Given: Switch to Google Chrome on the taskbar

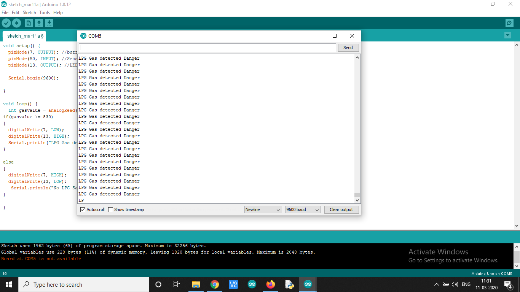Looking at the screenshot, I should coord(215,284).
